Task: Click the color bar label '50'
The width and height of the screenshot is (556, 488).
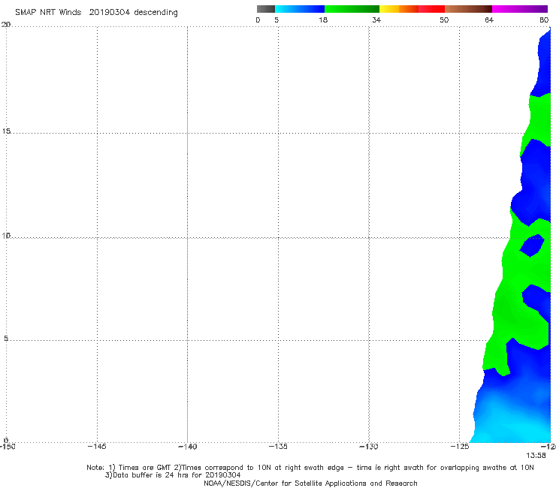Action: coord(444,20)
